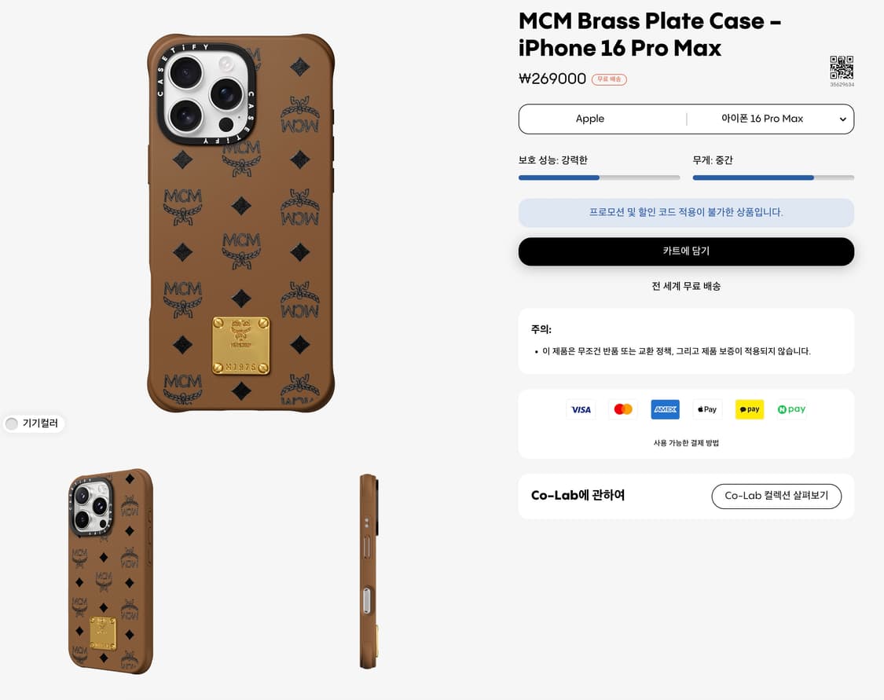Click the 보호 성능 protection level bar

coord(599,178)
